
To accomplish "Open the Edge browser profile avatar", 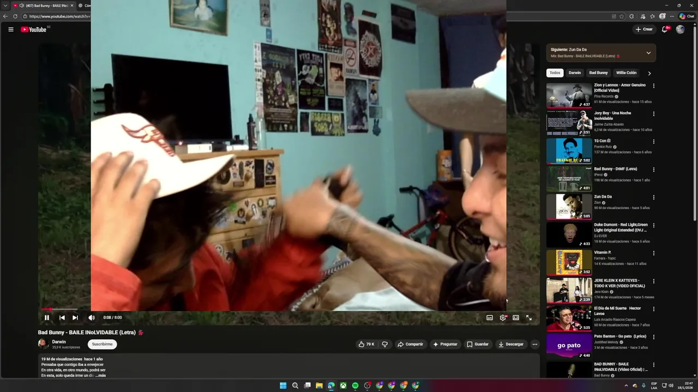I will pos(663,16).
